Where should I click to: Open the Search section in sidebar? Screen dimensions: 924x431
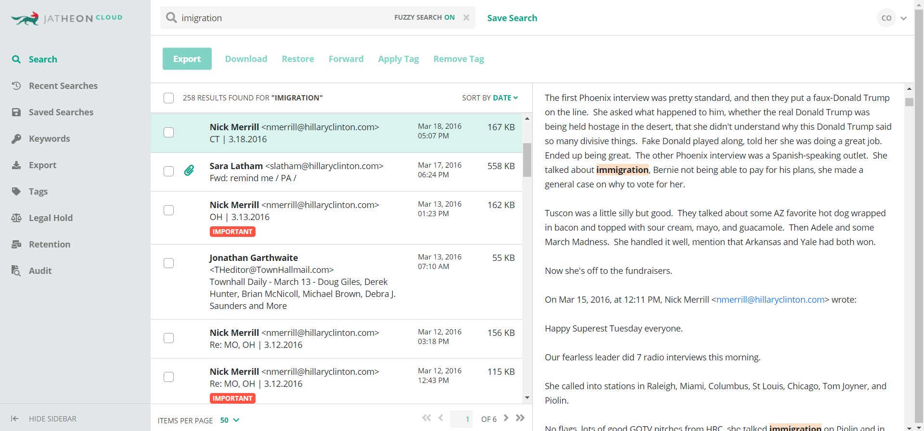tap(43, 59)
